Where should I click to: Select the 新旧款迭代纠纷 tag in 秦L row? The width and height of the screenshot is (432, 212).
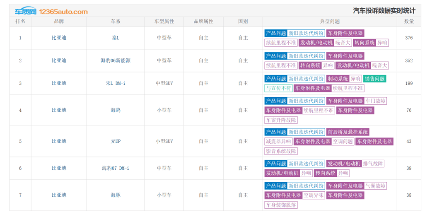306,33
